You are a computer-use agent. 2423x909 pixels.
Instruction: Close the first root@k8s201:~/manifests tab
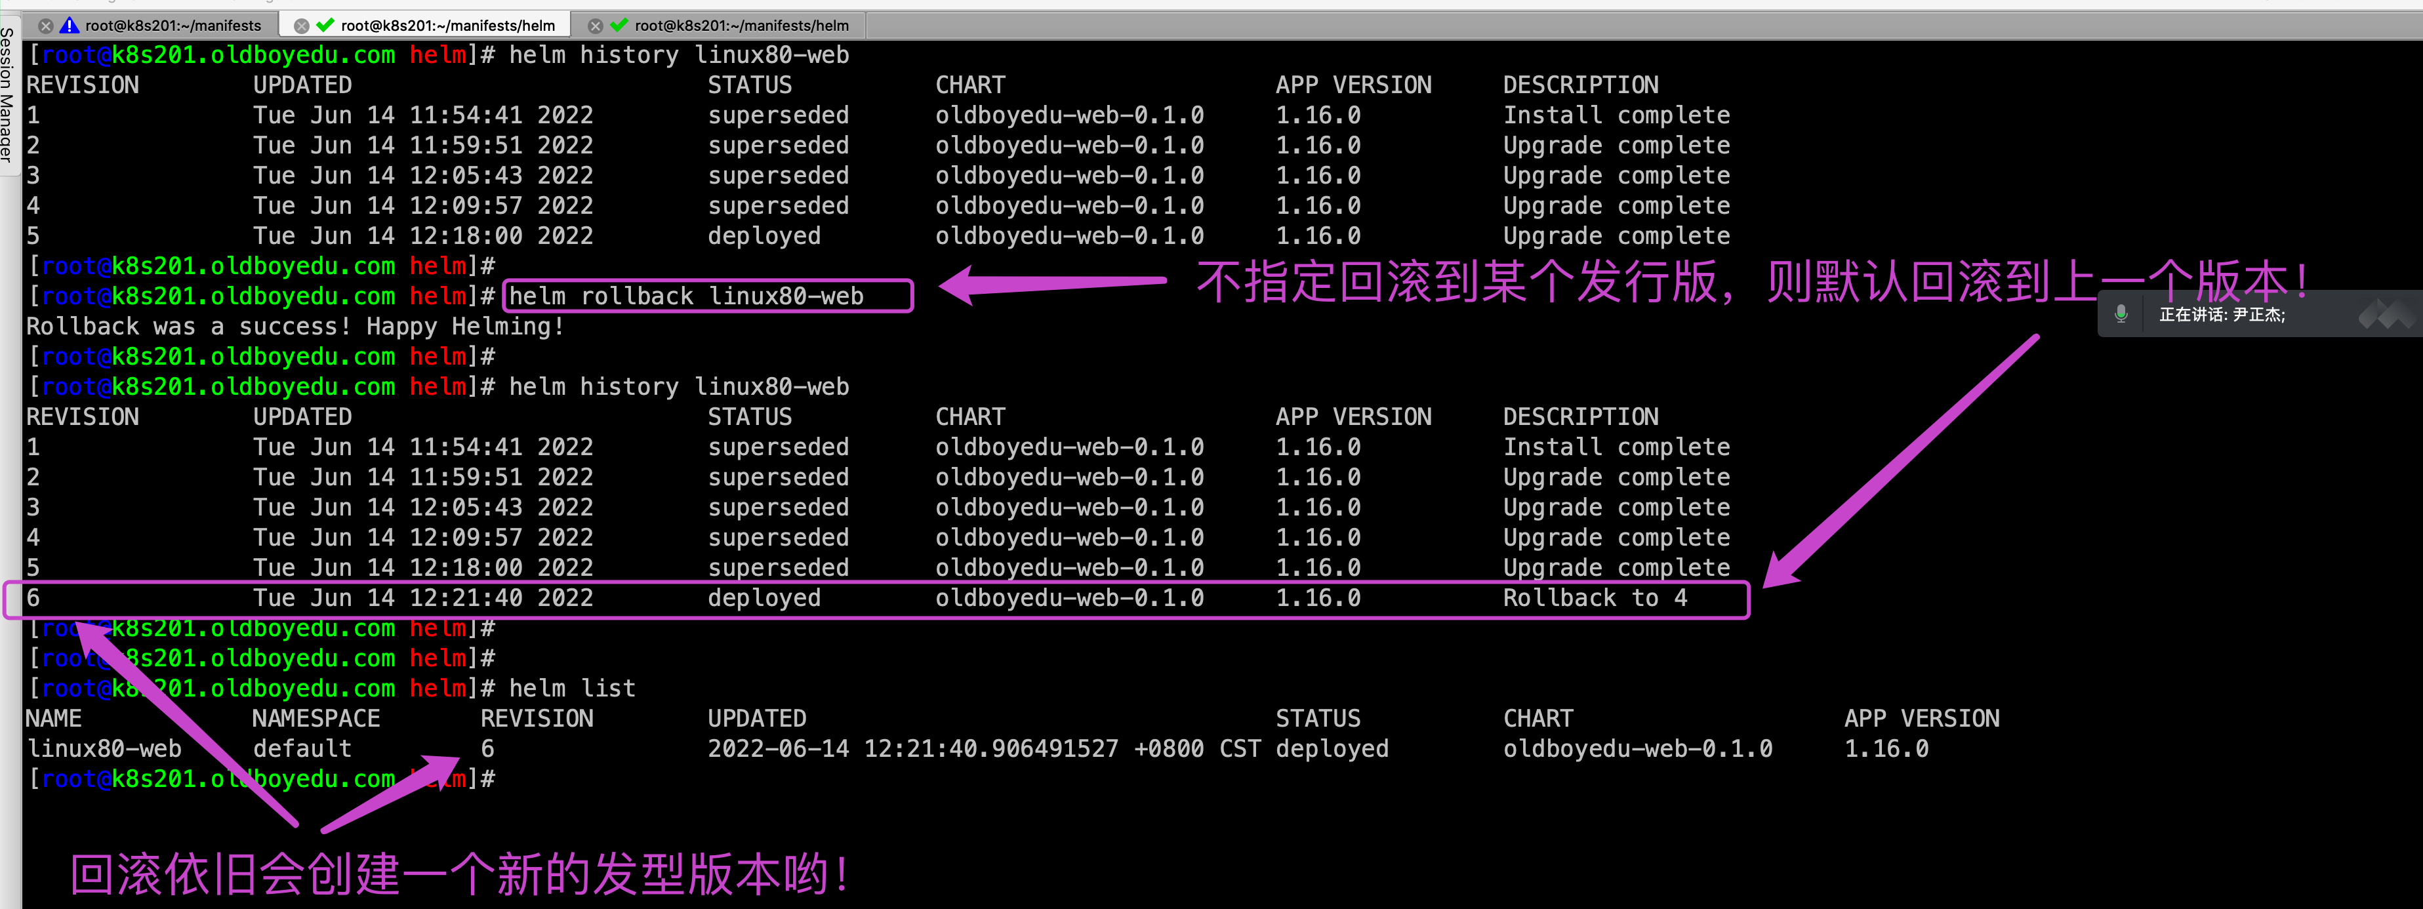pyautogui.click(x=45, y=26)
